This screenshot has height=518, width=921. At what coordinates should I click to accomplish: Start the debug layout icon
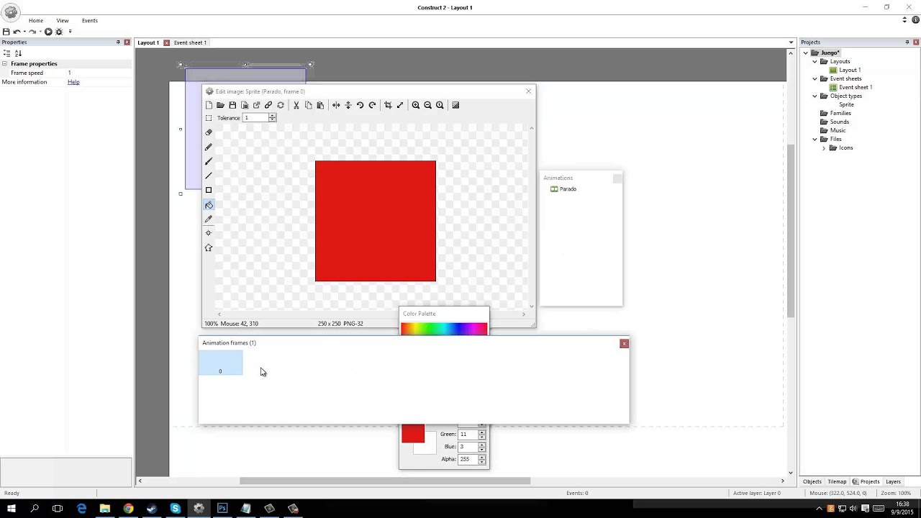[x=59, y=32]
